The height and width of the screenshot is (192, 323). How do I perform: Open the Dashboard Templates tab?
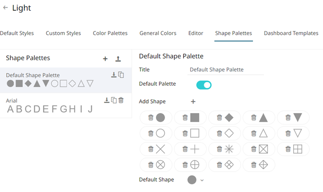pos(291,33)
